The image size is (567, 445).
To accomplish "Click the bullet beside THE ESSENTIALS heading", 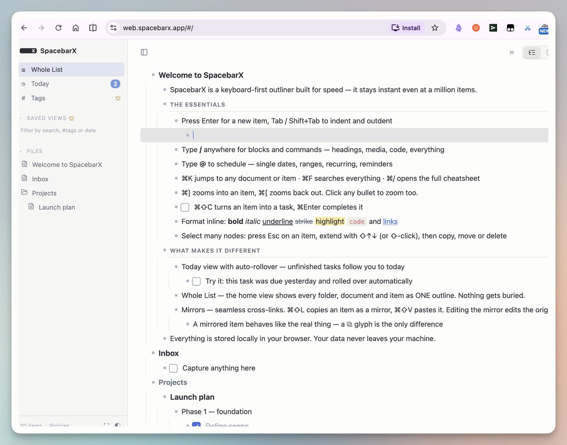I will pyautogui.click(x=164, y=104).
